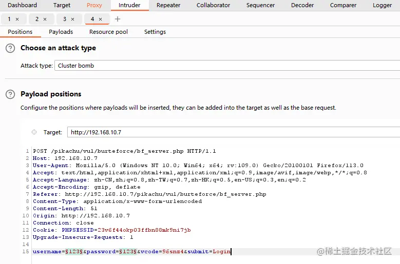Open the Positions sub-tab
Viewport: 400px width, 264px height.
point(20,32)
